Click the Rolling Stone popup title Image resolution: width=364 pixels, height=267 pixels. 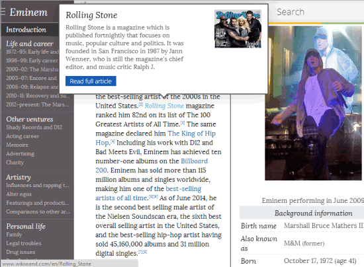91,15
